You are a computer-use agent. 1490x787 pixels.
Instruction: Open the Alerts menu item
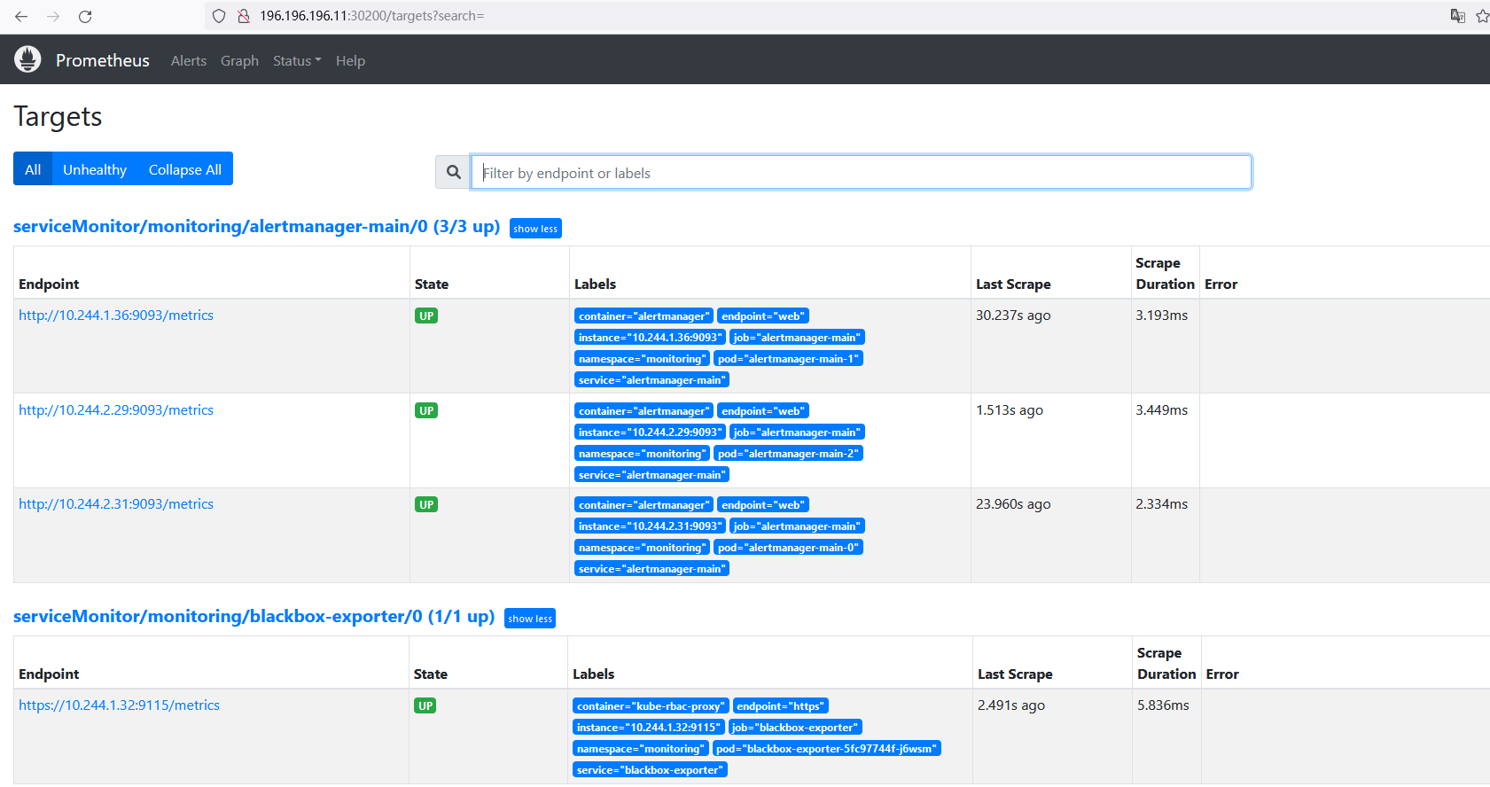point(189,60)
